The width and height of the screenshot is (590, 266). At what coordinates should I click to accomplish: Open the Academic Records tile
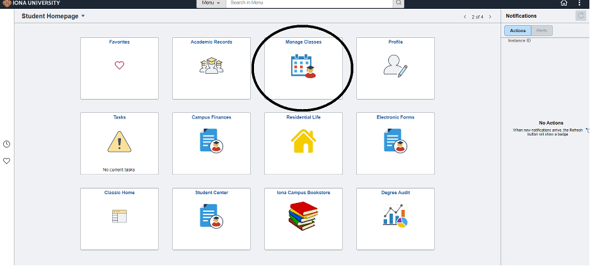[211, 67]
